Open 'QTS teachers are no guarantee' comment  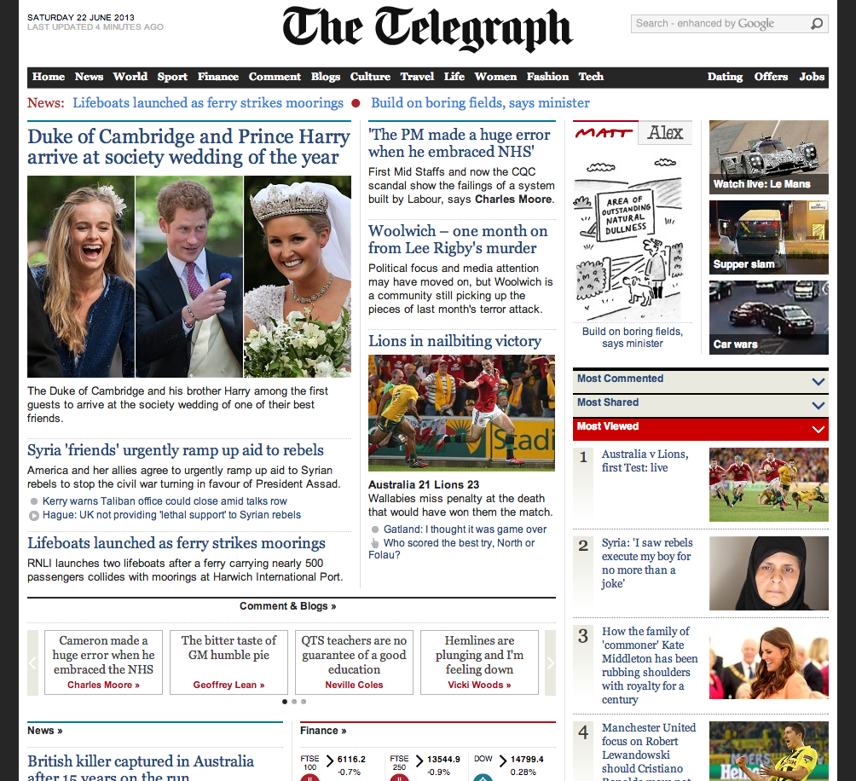(355, 662)
